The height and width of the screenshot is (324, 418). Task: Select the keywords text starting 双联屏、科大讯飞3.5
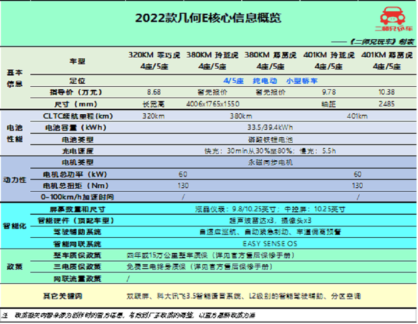coord(244,296)
